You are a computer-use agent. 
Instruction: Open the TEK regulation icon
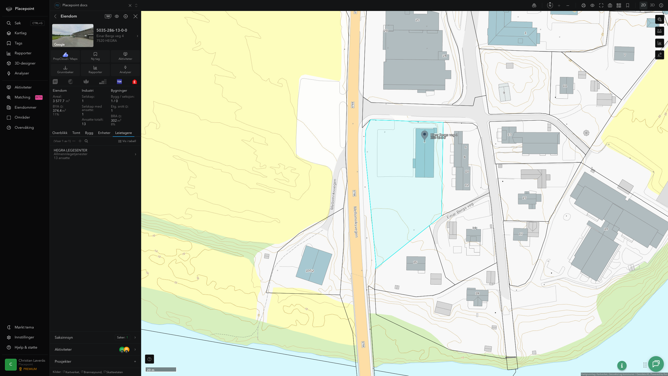coord(119,82)
